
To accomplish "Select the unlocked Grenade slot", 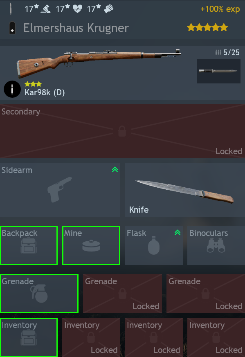I will (39, 294).
